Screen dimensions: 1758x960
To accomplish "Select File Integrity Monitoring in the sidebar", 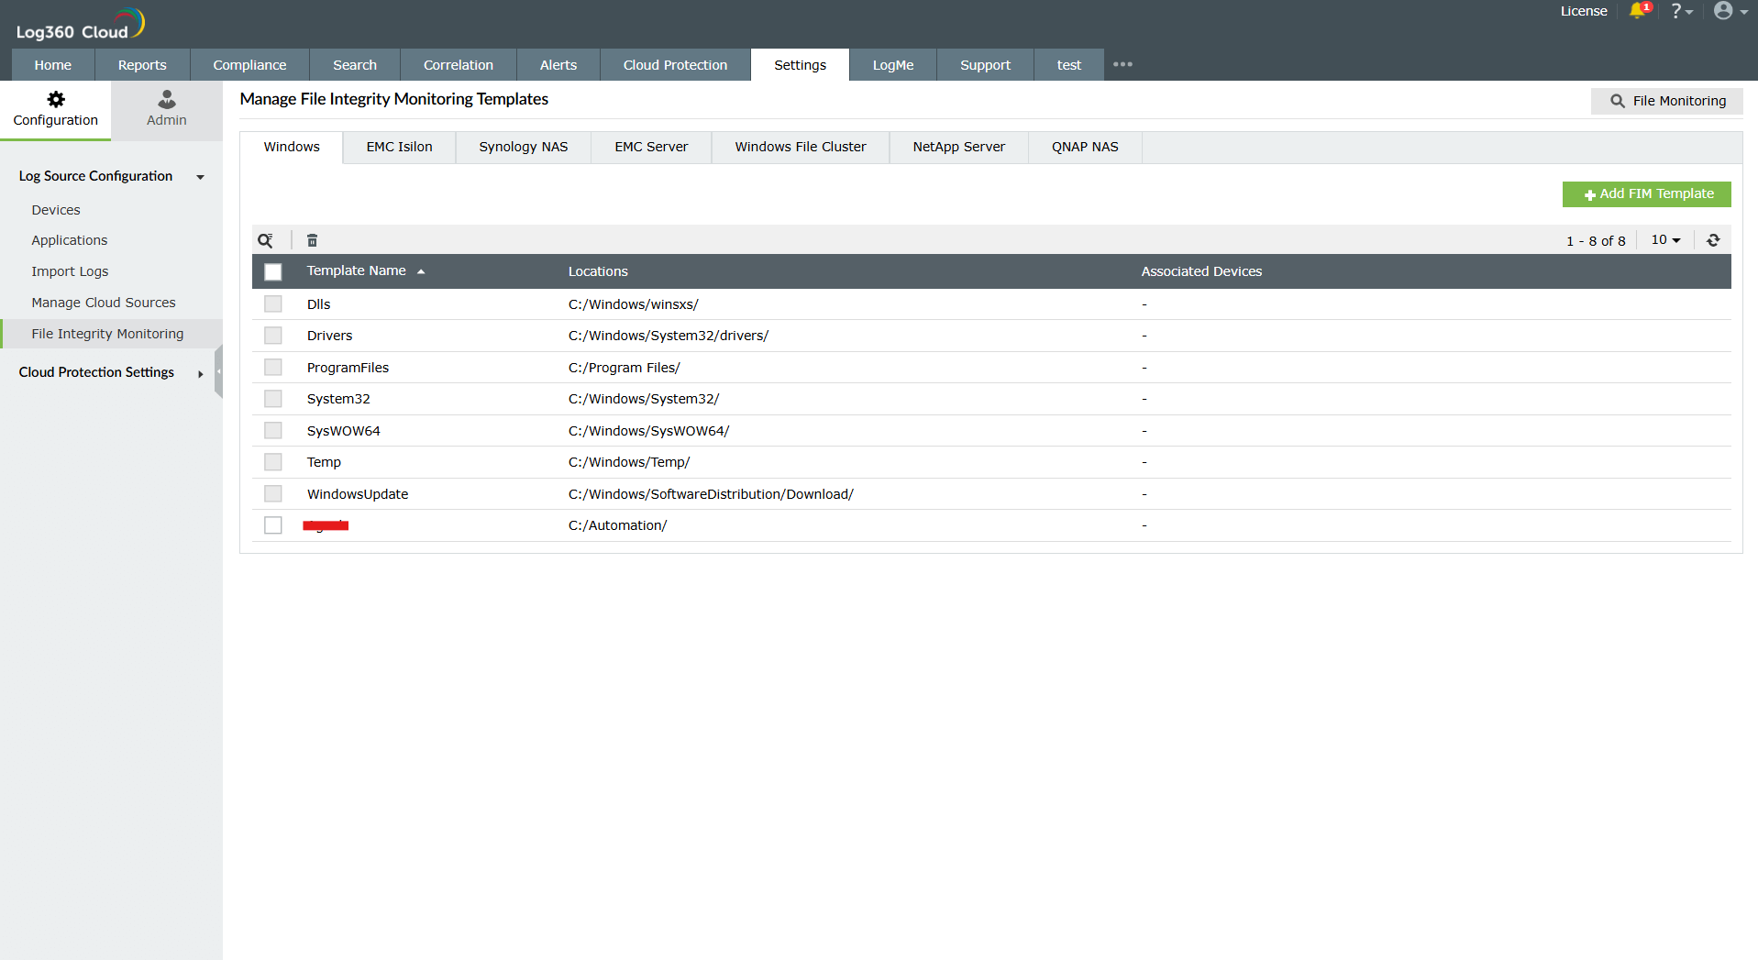I will [107, 333].
